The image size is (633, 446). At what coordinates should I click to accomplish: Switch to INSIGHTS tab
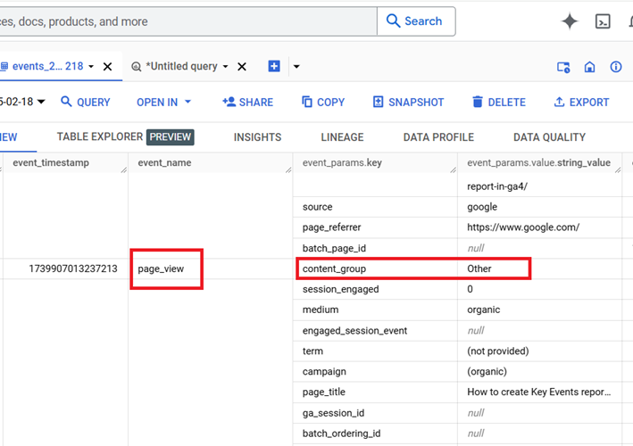point(257,137)
